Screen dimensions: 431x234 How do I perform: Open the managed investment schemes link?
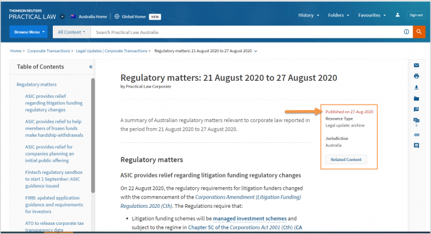[x=249, y=219]
